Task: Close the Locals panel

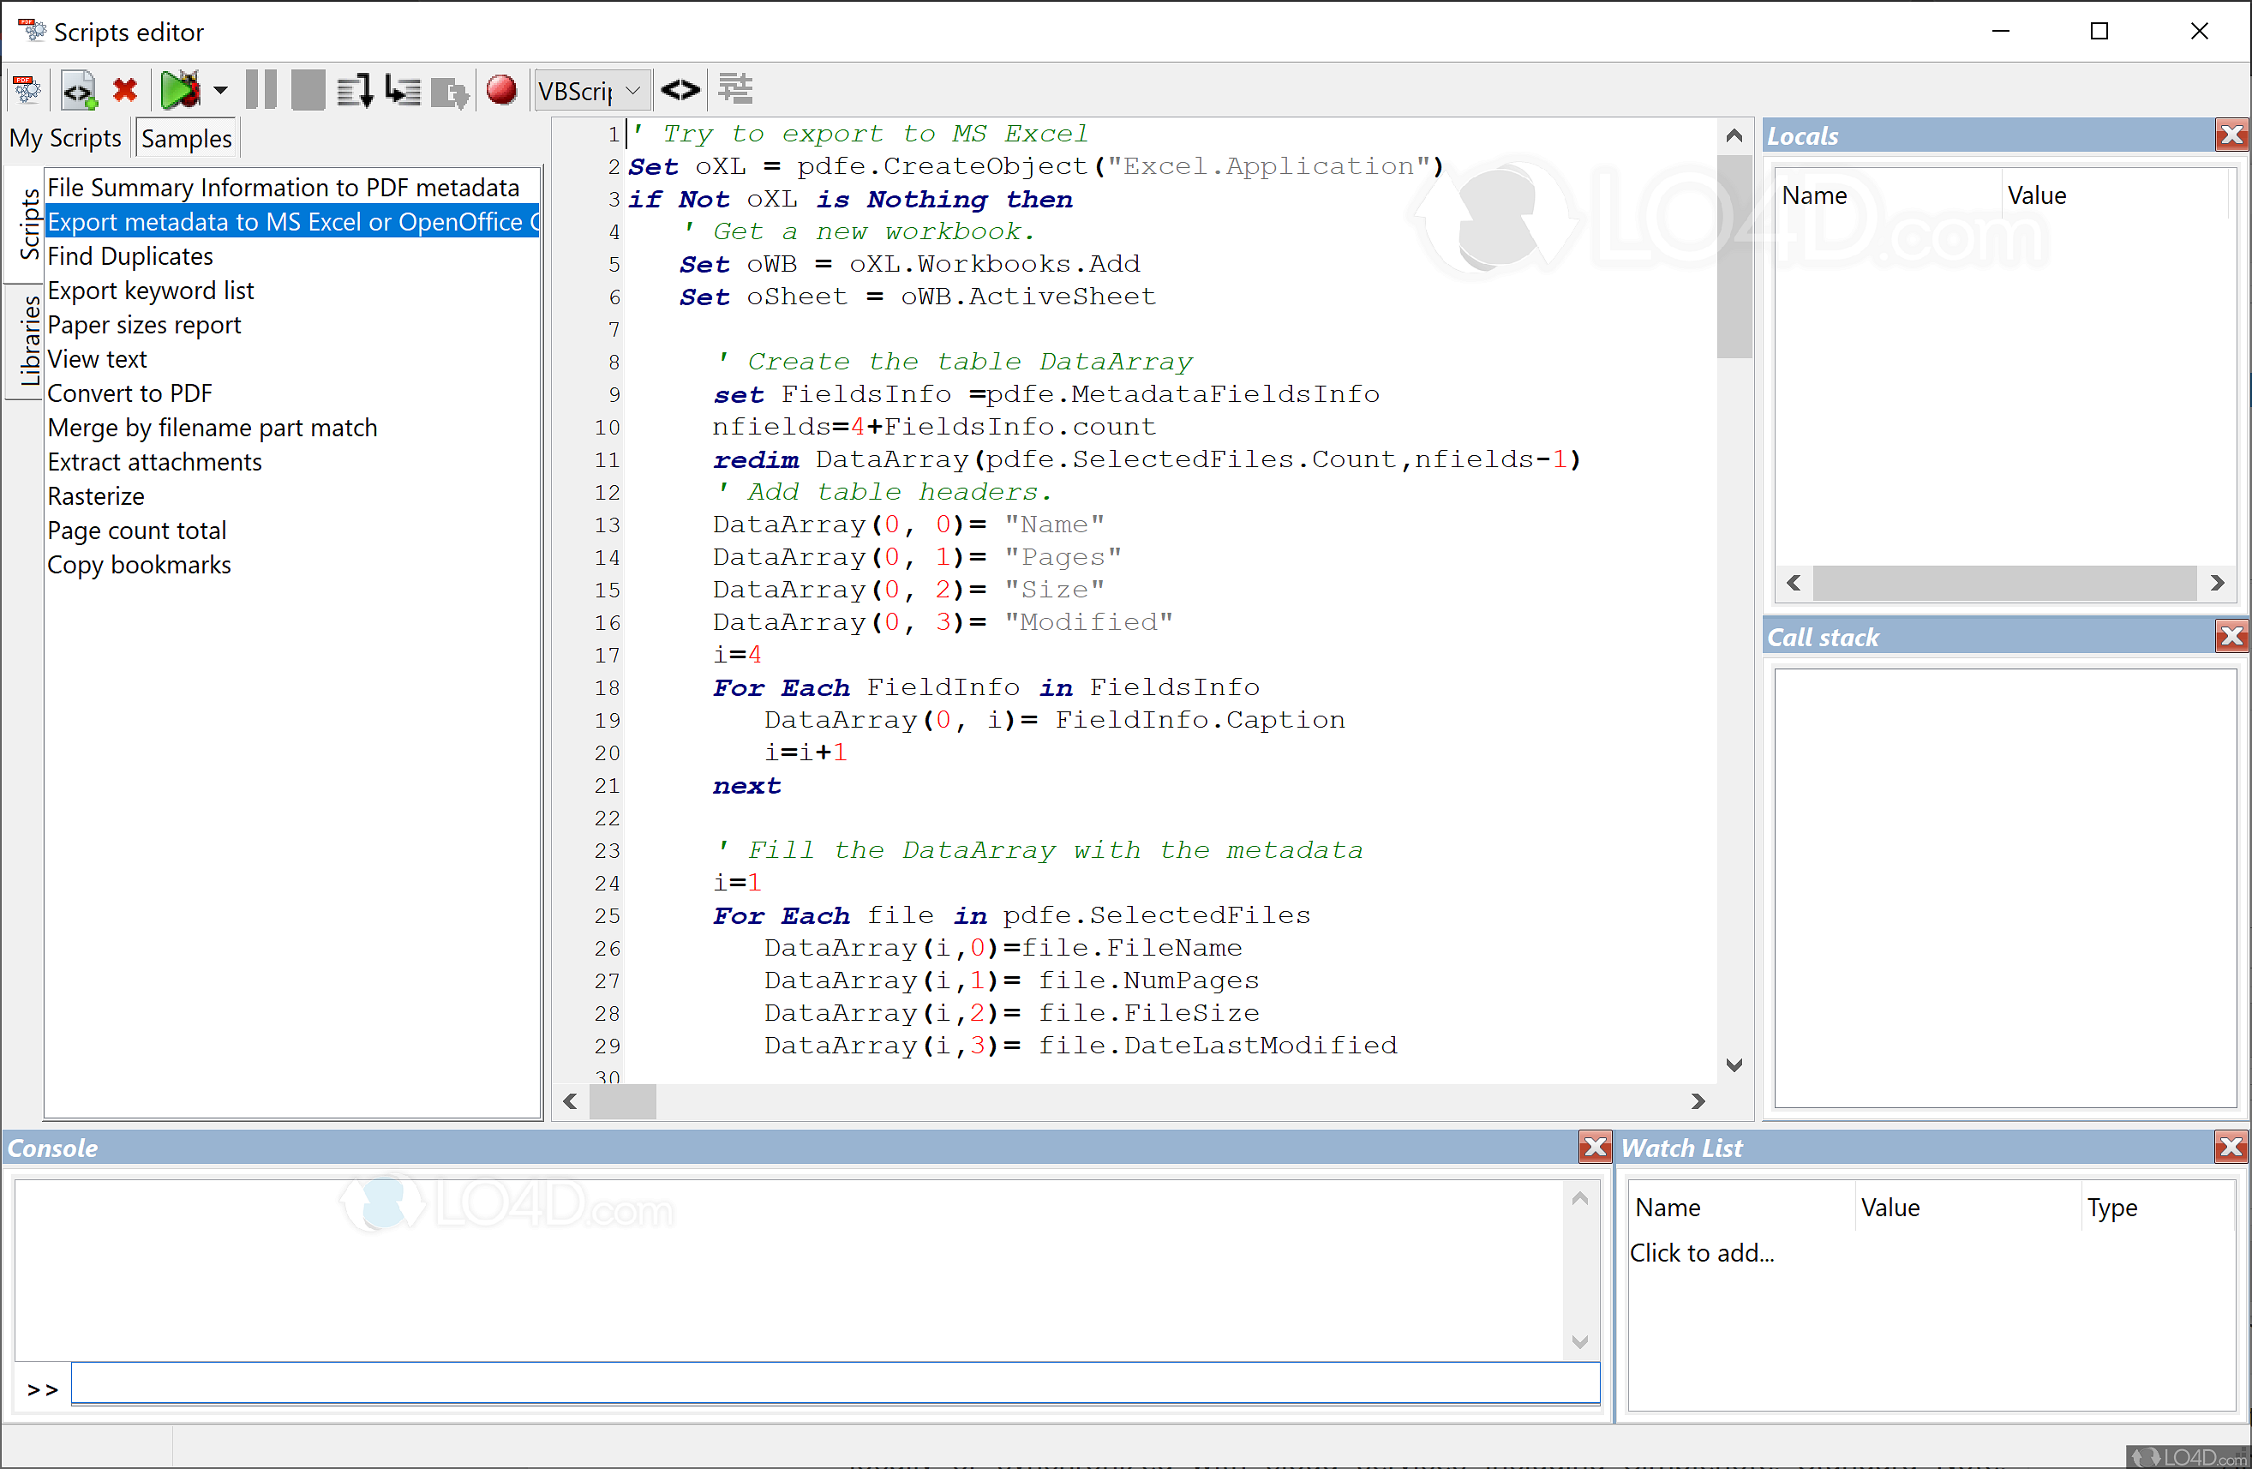Action: point(2232,135)
